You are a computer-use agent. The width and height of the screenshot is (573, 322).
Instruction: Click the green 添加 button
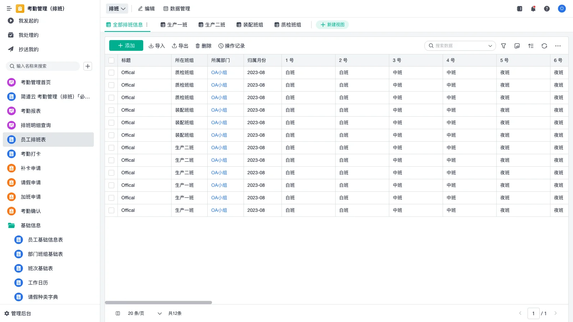[126, 45]
